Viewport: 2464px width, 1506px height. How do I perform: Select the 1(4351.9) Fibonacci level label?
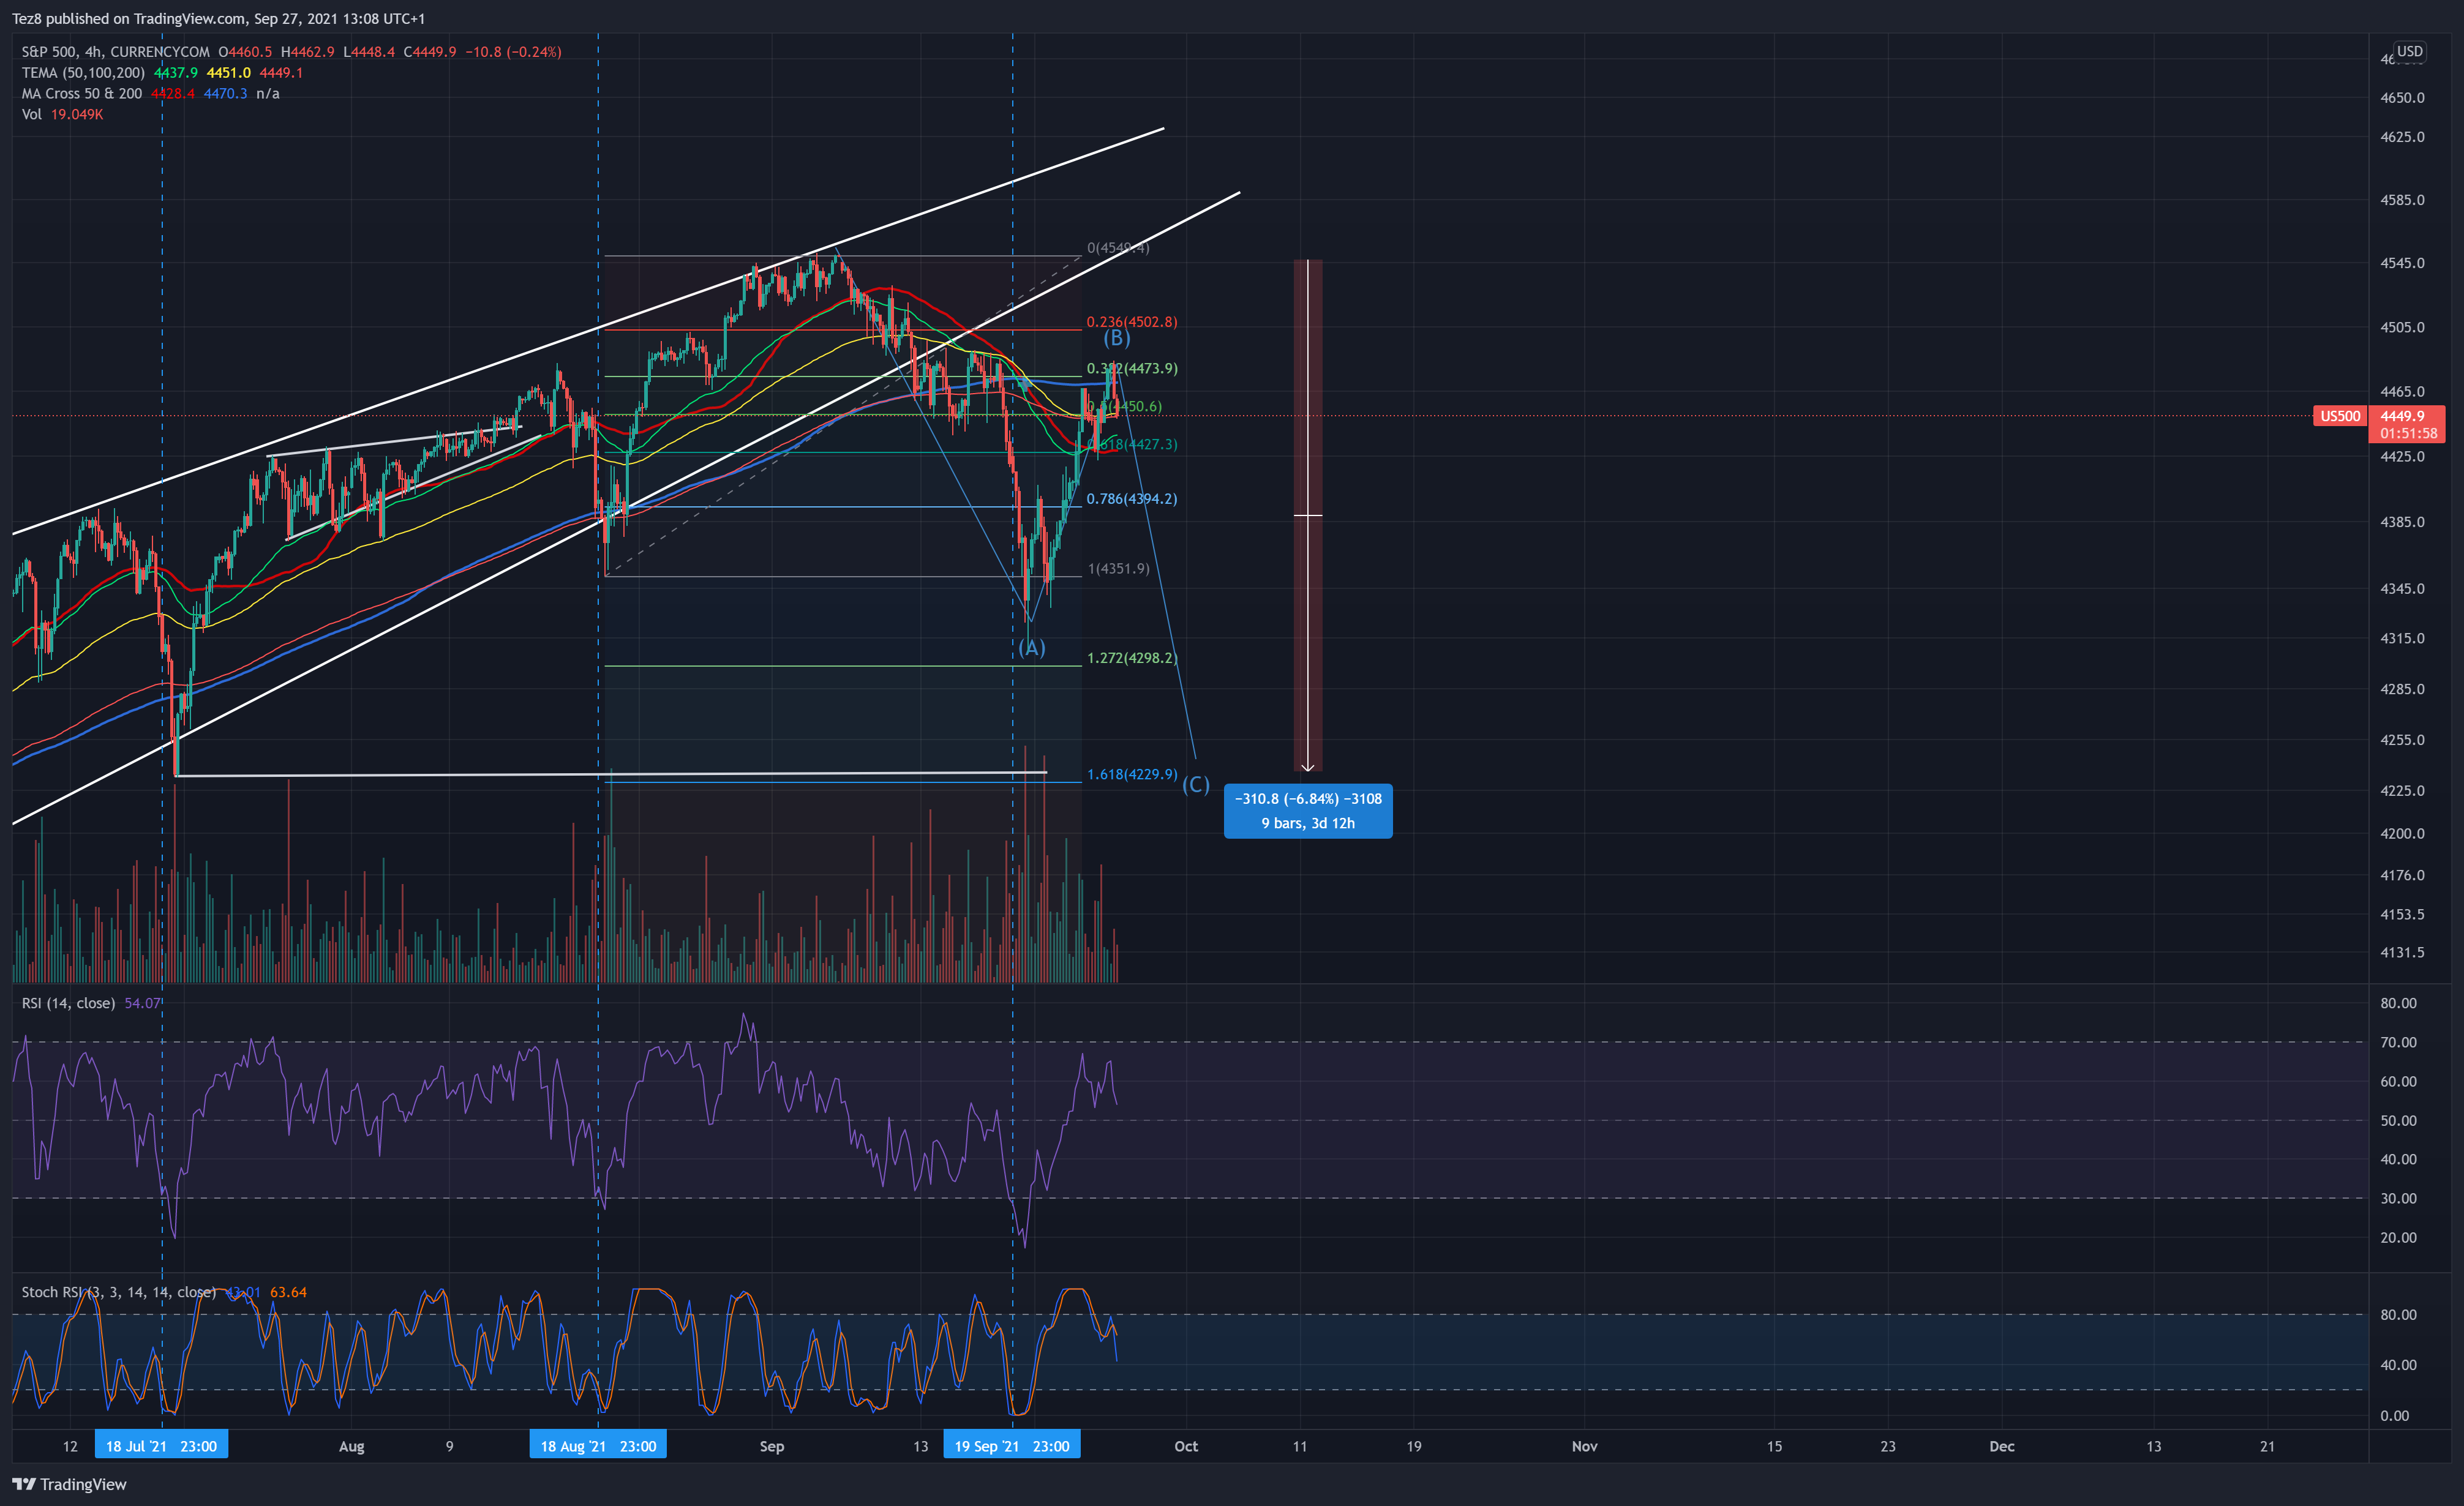coord(1118,569)
